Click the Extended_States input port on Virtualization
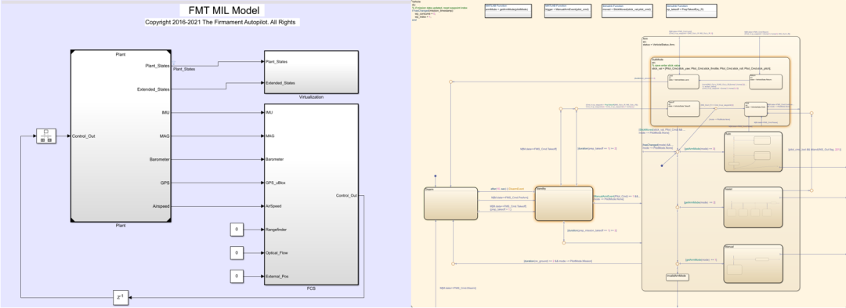 280,83
